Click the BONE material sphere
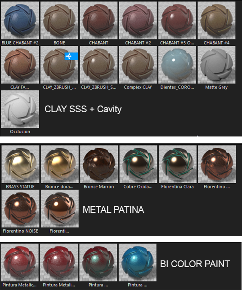 click(59, 20)
